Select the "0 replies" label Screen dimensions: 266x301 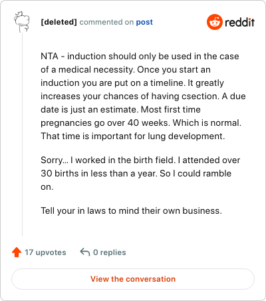110,252
